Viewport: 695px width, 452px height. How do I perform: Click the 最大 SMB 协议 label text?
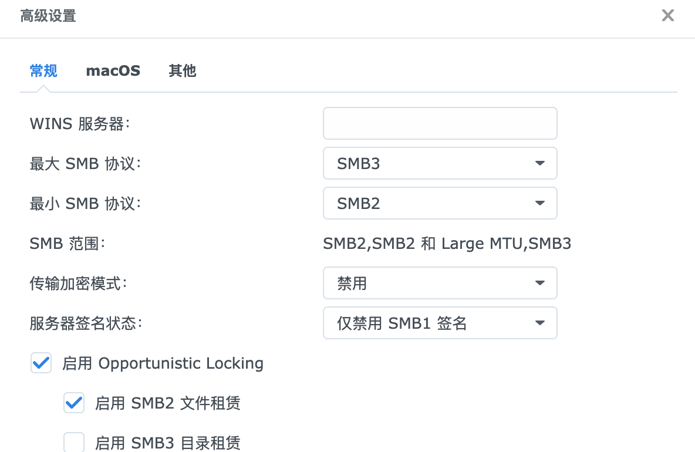point(86,164)
